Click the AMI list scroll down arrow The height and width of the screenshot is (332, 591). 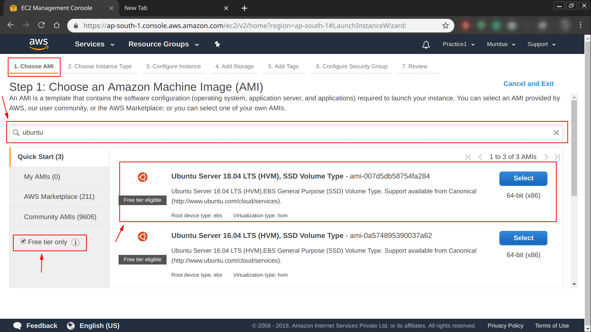(574, 284)
